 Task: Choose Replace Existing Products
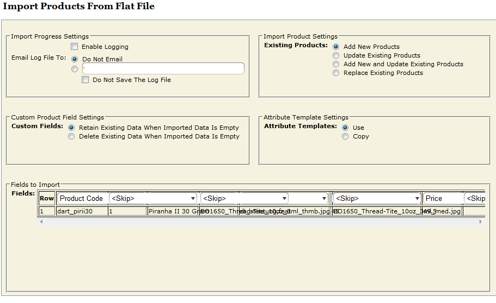pos(336,73)
